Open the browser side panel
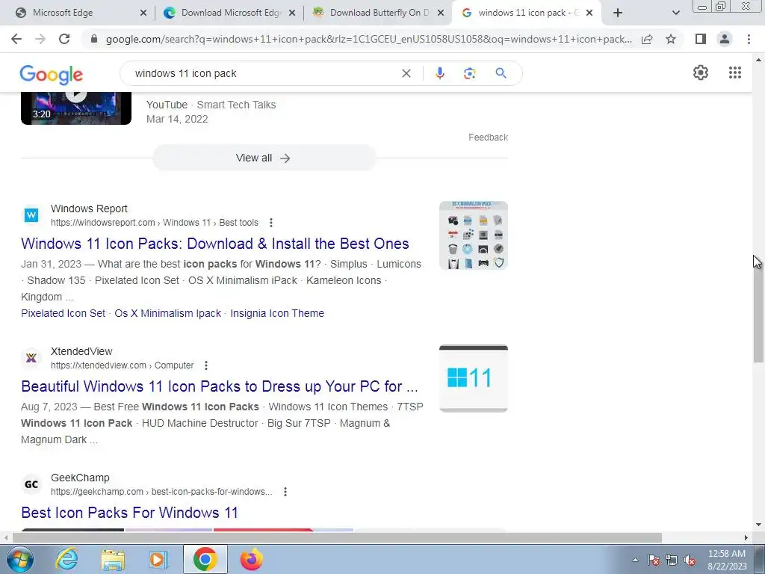 pos(701,39)
